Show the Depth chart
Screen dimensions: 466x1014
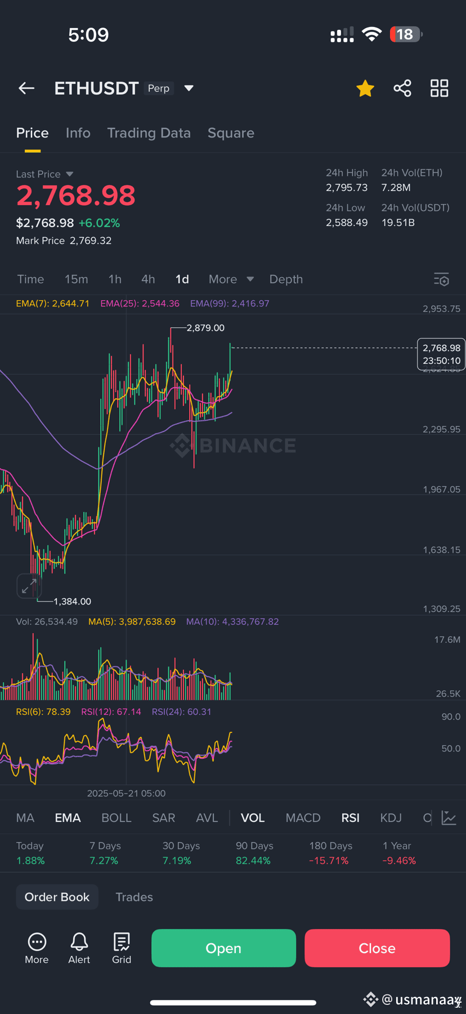[x=286, y=279]
